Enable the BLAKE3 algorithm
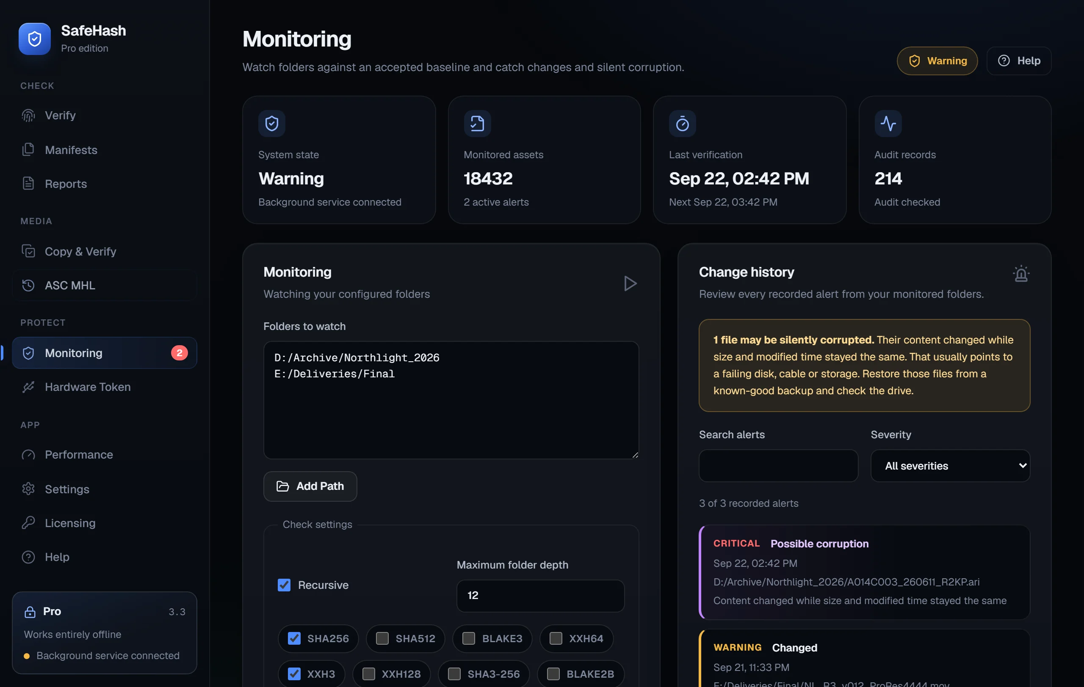1084x687 pixels. pos(469,638)
